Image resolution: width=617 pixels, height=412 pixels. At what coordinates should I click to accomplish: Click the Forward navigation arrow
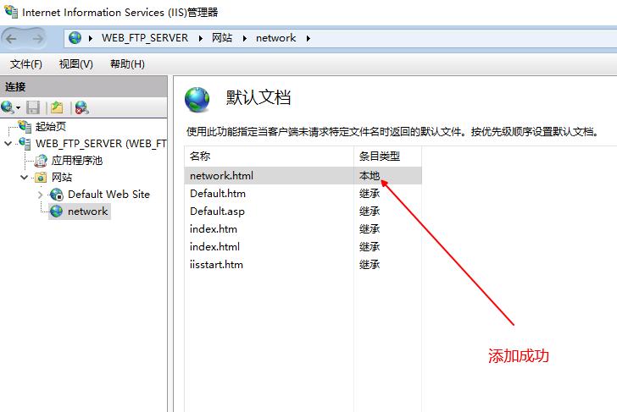tap(38, 38)
